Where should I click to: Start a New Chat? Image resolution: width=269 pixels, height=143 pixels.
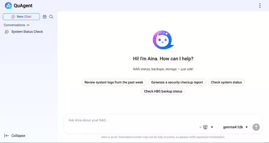[x=21, y=17]
